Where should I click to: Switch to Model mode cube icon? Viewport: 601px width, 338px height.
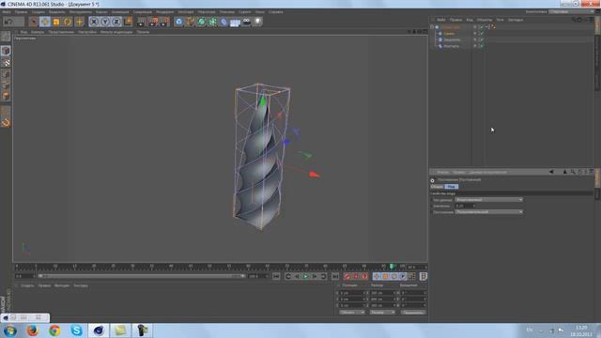tap(6, 51)
